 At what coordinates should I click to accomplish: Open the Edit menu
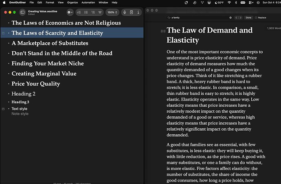click(x=40, y=2)
